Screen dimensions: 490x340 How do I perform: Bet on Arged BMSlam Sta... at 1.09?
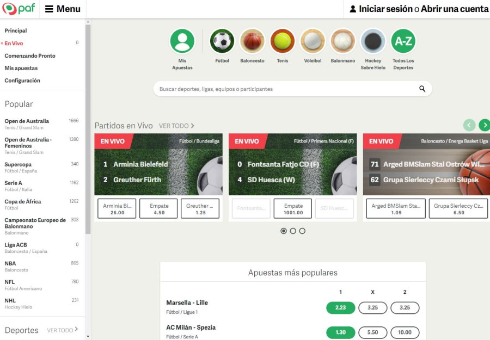pos(396,208)
